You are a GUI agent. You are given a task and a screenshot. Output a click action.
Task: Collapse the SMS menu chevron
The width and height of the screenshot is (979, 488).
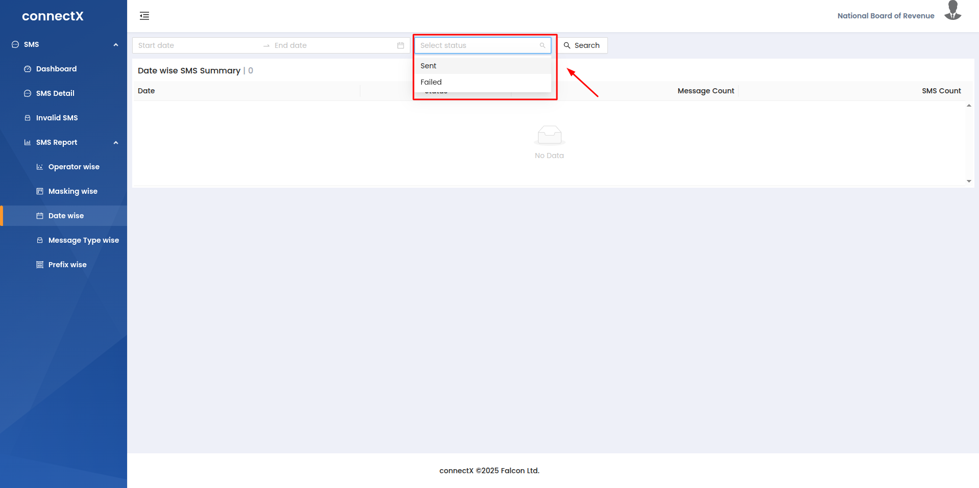click(x=116, y=45)
